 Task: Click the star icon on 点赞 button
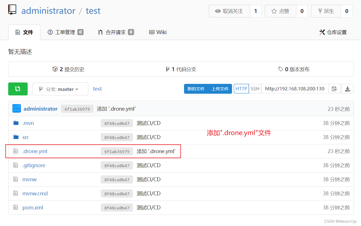click(274, 11)
